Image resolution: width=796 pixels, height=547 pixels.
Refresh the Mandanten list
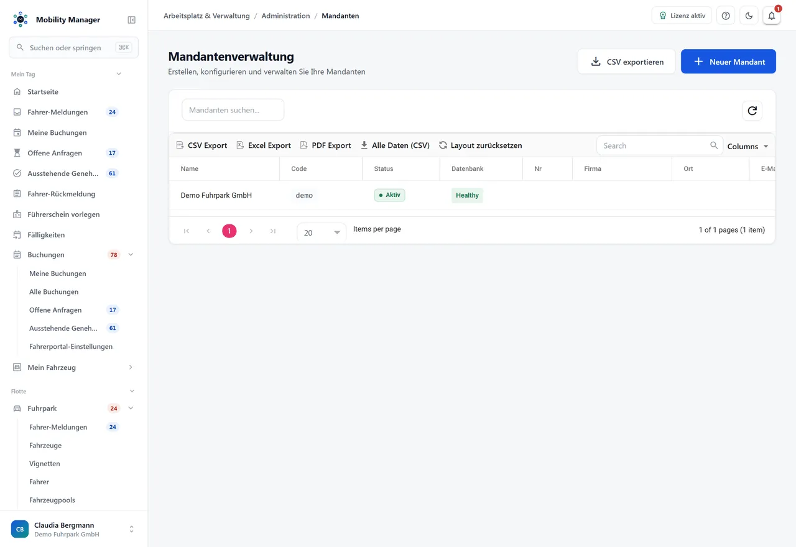tap(752, 111)
